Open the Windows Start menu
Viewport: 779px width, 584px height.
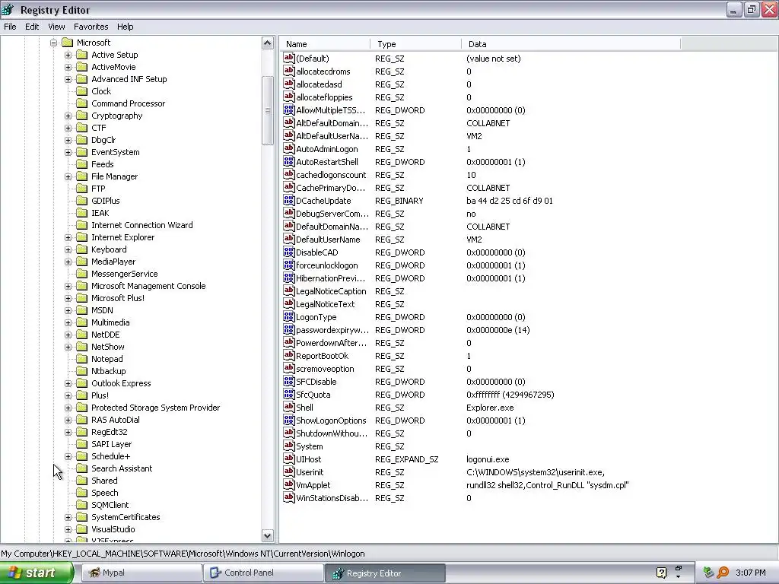(x=36, y=573)
